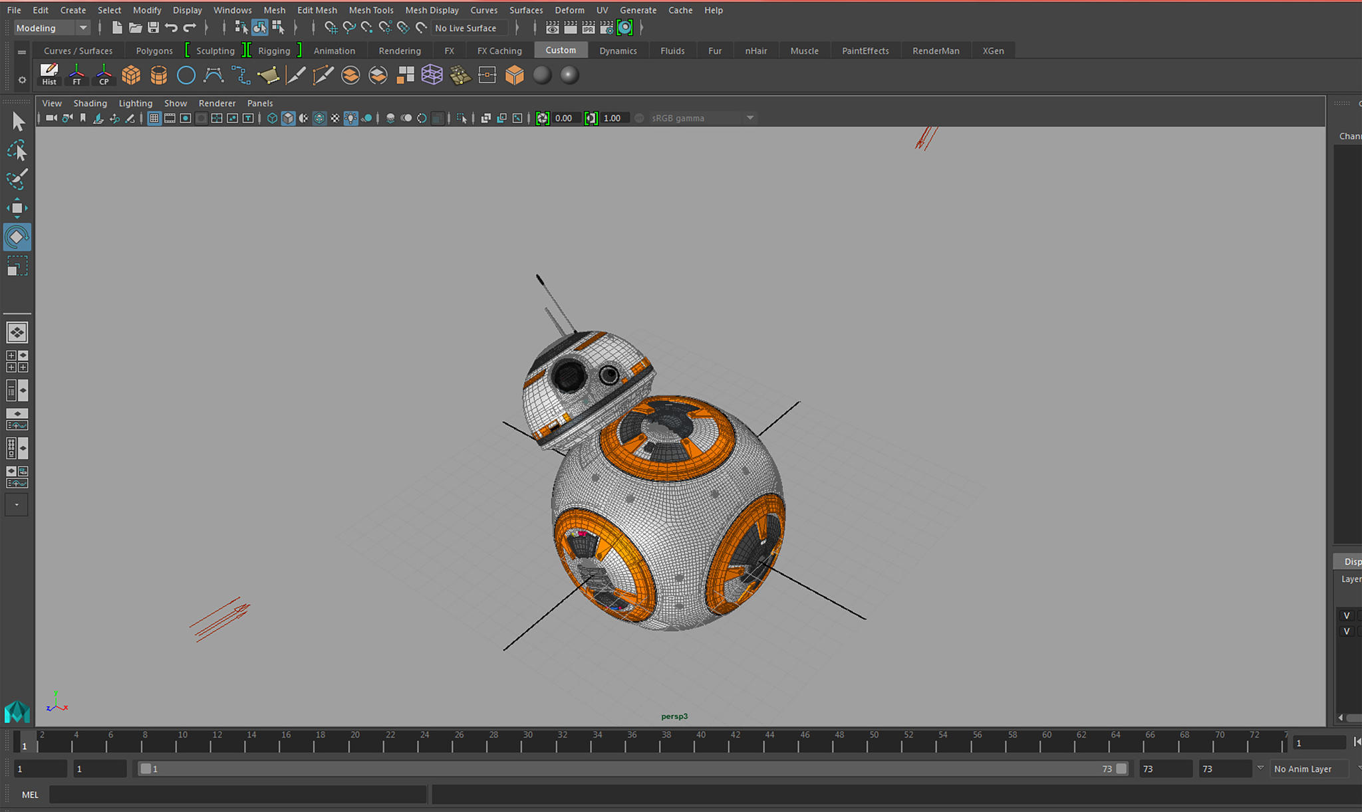Toggle visibility V of the second layer
This screenshot has width=1362, height=812.
1346,631
